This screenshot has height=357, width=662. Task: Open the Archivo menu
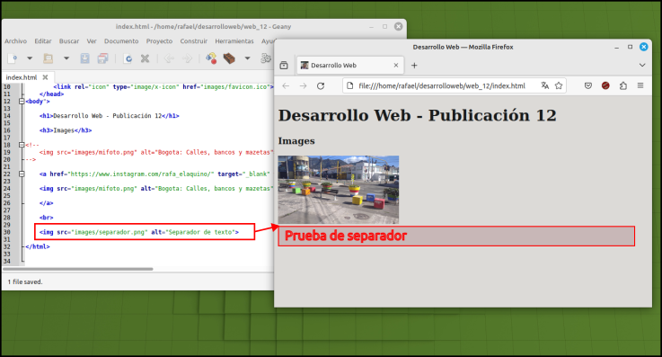[x=15, y=41]
